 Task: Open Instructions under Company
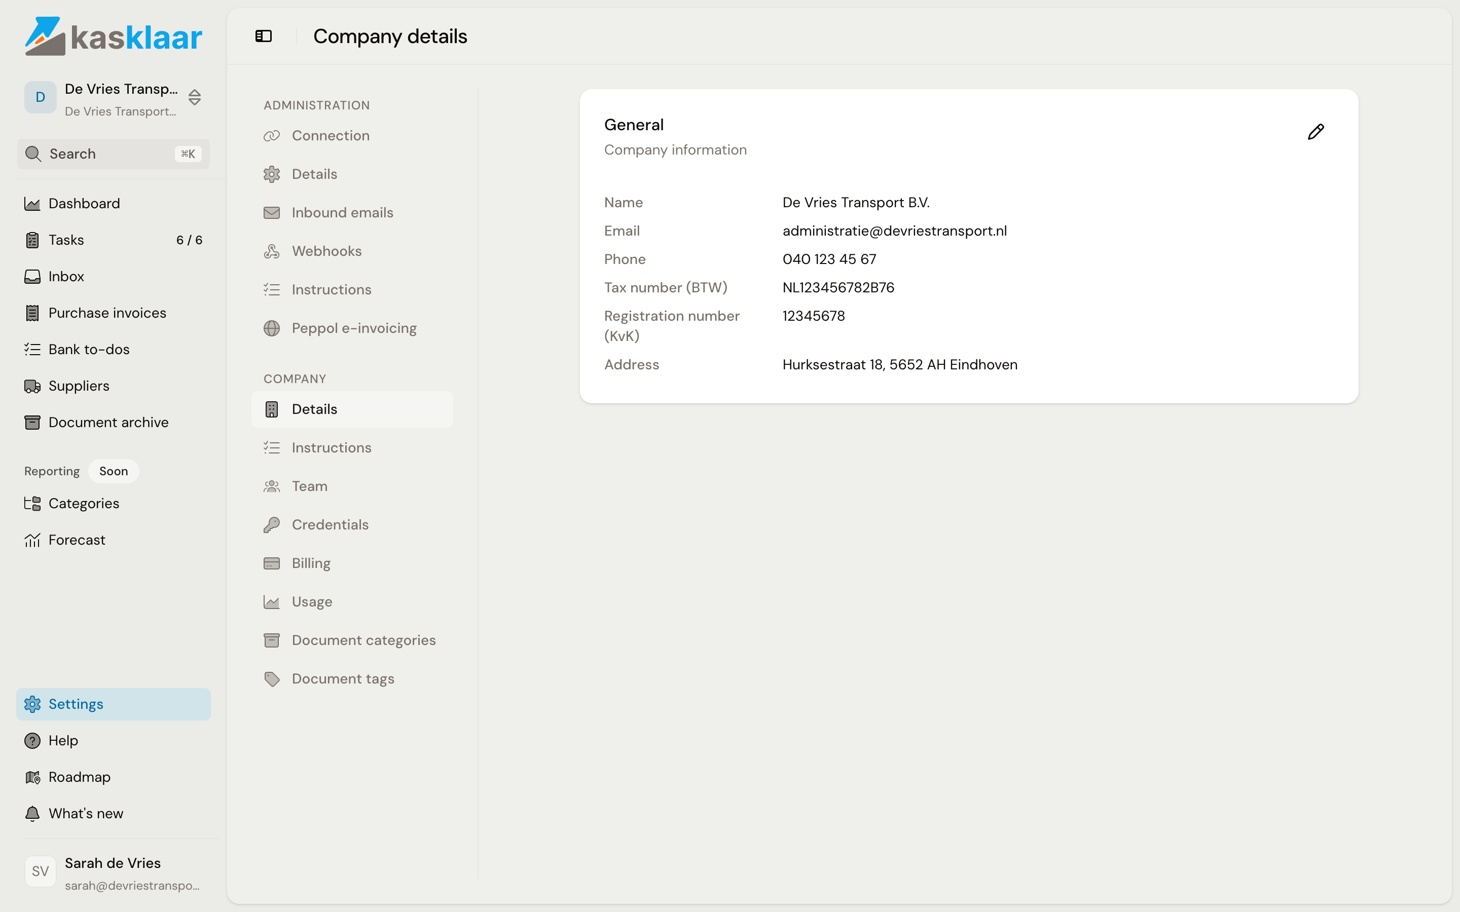(352, 447)
